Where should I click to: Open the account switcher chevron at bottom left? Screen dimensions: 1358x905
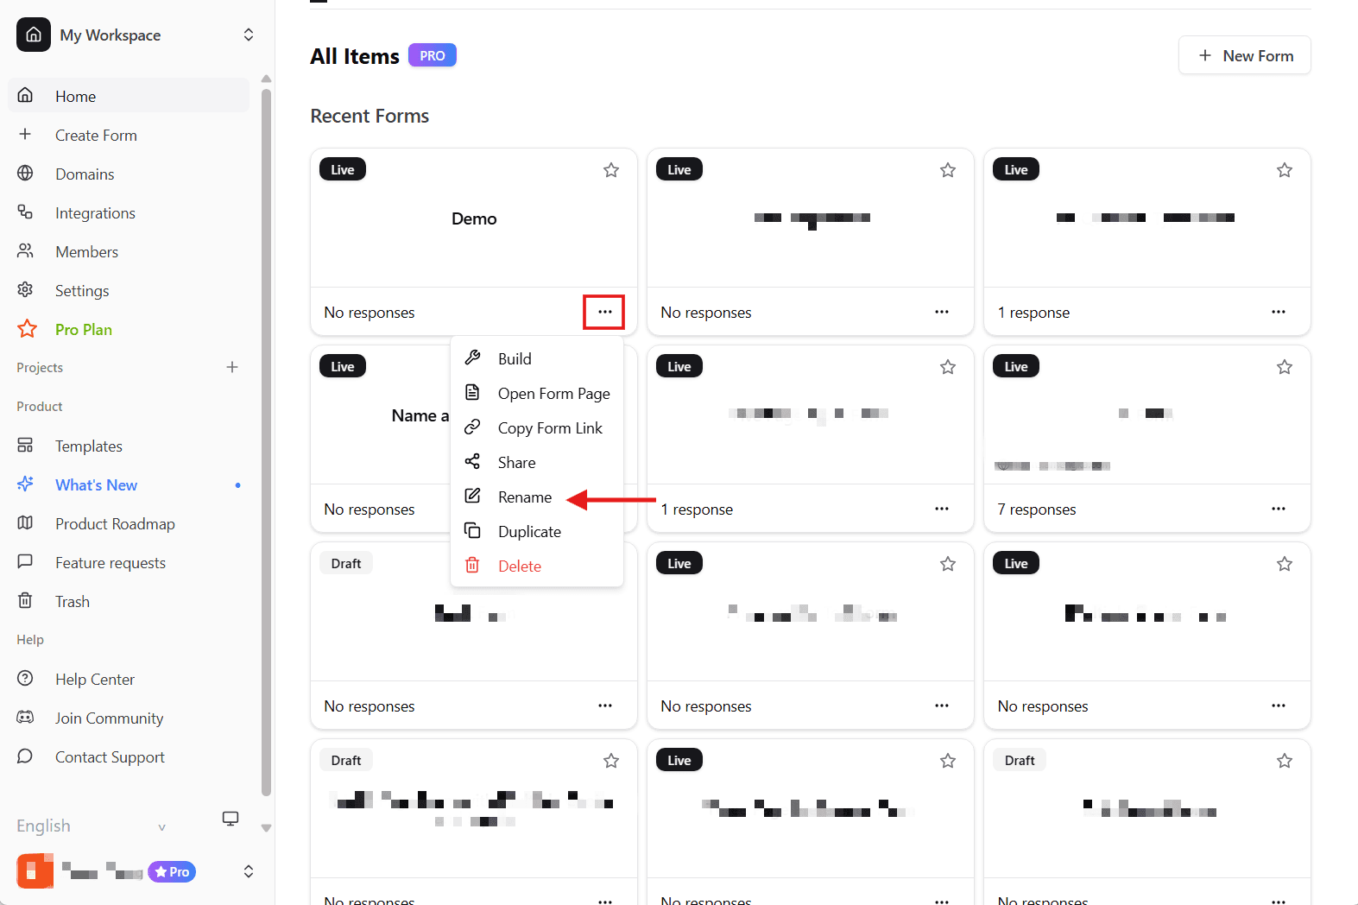[249, 871]
